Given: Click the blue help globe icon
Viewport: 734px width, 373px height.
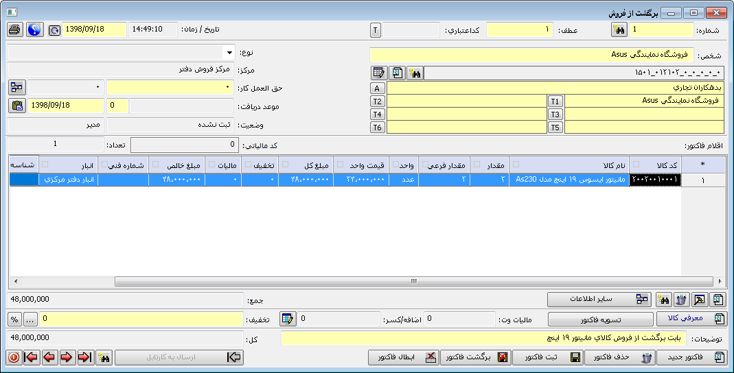Looking at the screenshot, I should point(34,30).
